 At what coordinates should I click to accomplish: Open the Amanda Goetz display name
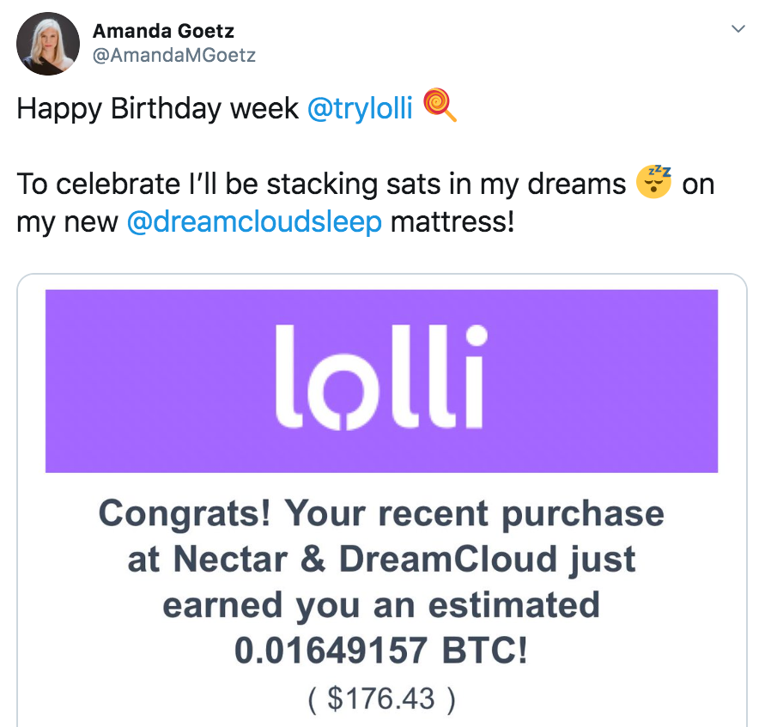point(163,31)
